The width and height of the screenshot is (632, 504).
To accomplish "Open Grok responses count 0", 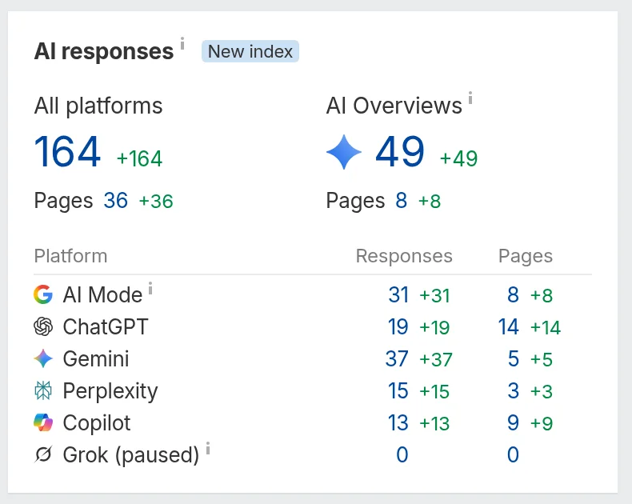I will click(402, 455).
